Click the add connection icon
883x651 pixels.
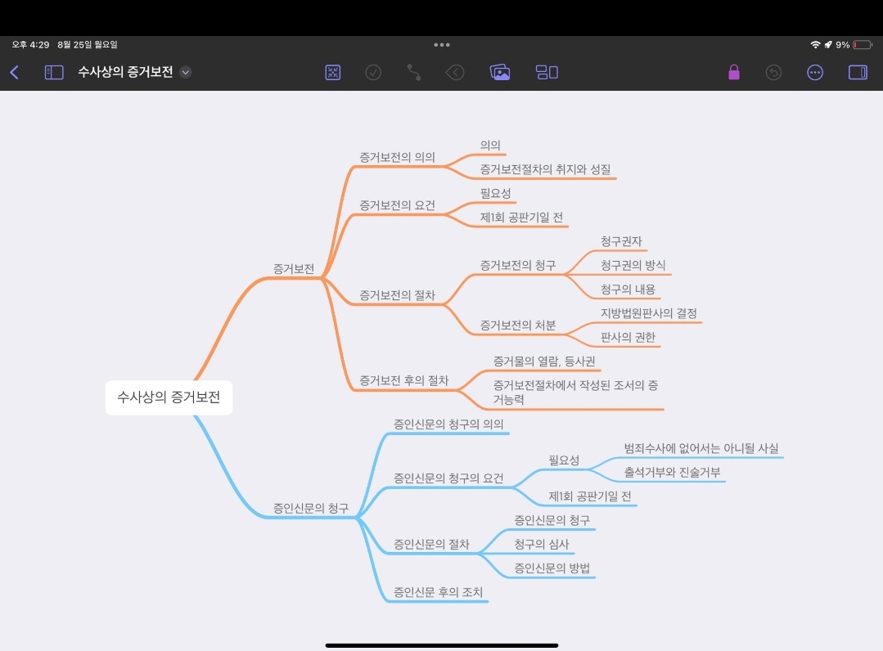coord(414,73)
